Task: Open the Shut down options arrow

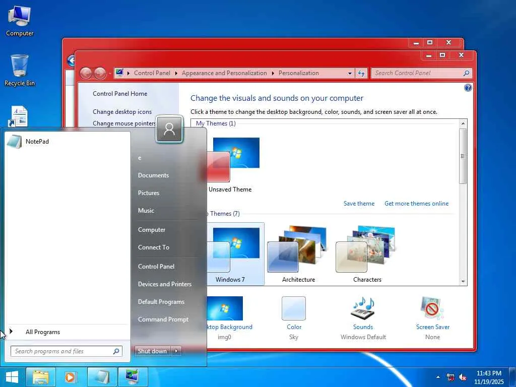Action: (x=176, y=351)
